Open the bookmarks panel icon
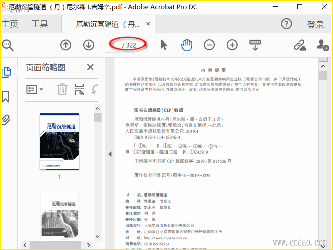The width and height of the screenshot is (333, 250). [6, 97]
